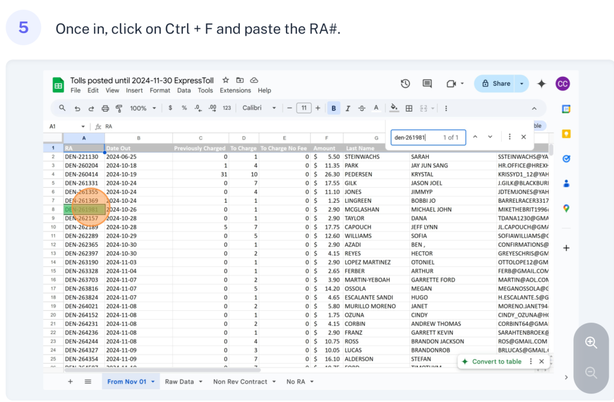Viewport: 614px width, 402px height.
Task: Toggle italic formatting
Action: pyautogui.click(x=348, y=109)
